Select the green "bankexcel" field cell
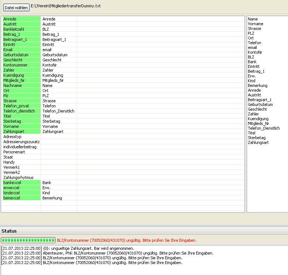The image size is (288, 275). pyautogui.click(x=21, y=183)
